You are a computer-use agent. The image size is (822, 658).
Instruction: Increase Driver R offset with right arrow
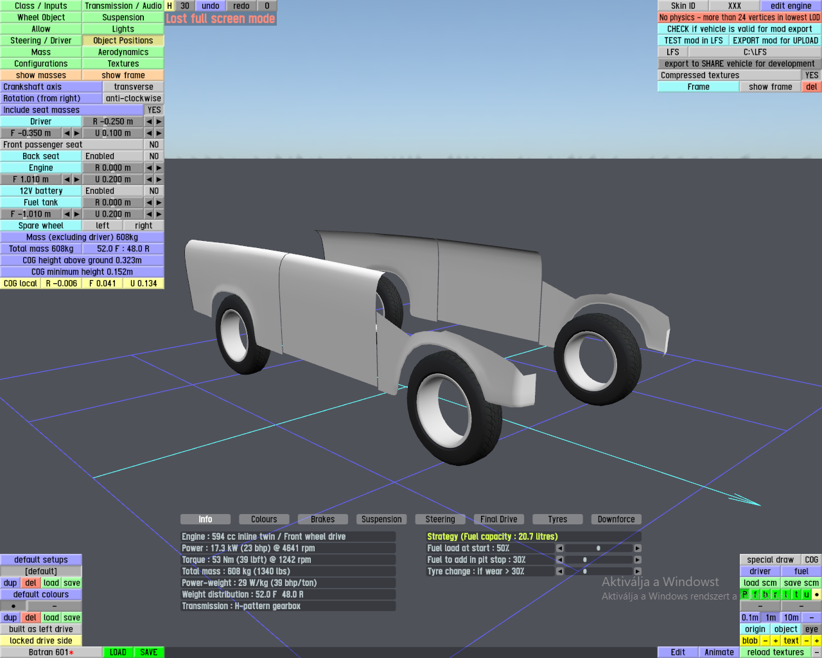pos(159,121)
